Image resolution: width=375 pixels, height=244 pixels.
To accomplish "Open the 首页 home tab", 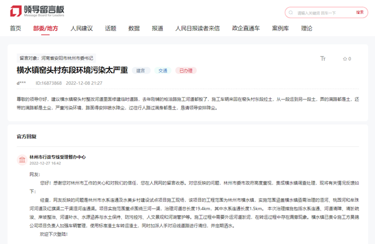I will (16, 28).
